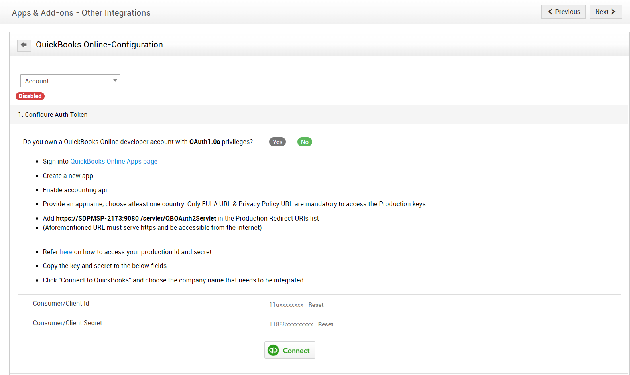Go to the Next integration page
The height and width of the screenshot is (375, 630).
pos(605,12)
